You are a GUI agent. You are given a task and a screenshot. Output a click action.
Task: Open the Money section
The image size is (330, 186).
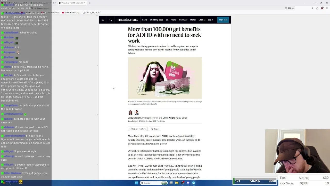193,20
